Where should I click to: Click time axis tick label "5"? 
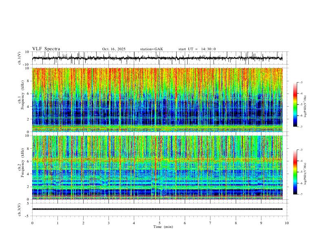click(x=159, y=223)
